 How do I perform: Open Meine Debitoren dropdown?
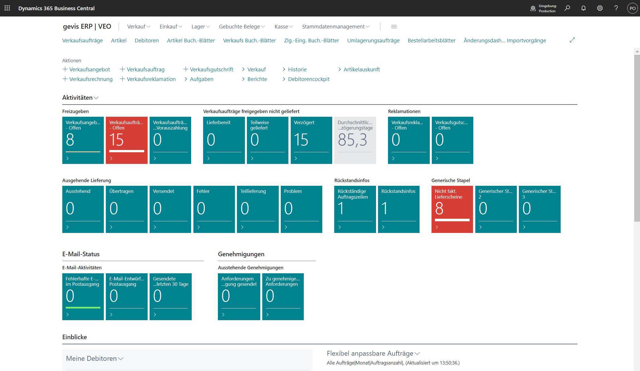(x=95, y=359)
